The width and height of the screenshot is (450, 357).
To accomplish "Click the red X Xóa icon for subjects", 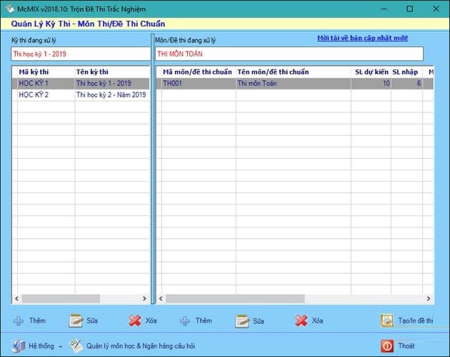I will [301, 321].
